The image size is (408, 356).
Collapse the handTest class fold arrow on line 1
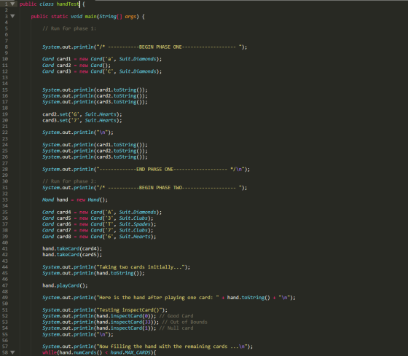click(x=12, y=4)
